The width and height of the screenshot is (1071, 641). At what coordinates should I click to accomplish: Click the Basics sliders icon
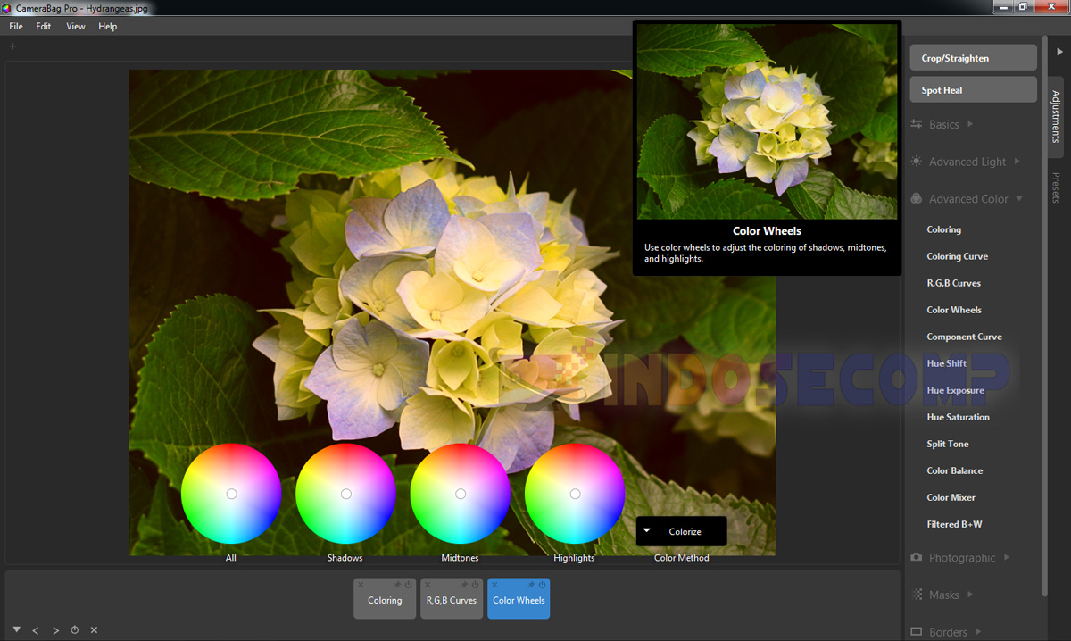point(916,124)
